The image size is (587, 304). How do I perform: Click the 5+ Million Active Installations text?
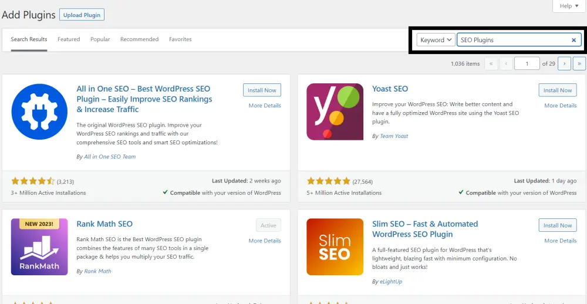[344, 193]
